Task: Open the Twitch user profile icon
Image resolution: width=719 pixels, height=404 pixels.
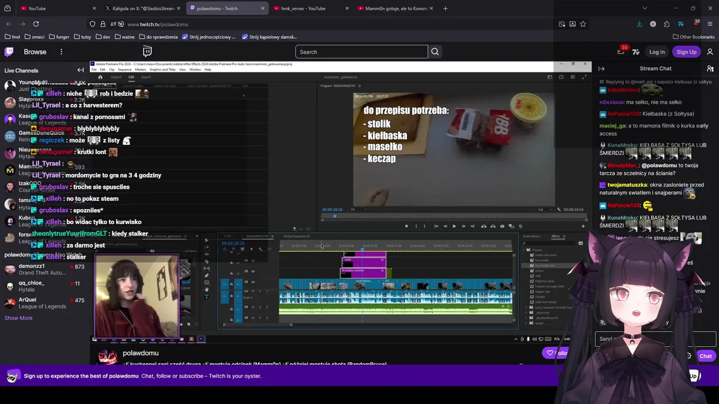Action: click(710, 52)
